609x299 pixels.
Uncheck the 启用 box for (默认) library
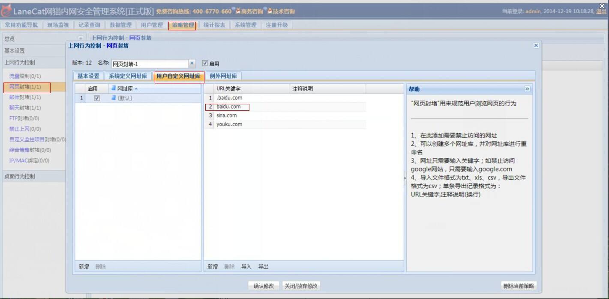tap(97, 98)
